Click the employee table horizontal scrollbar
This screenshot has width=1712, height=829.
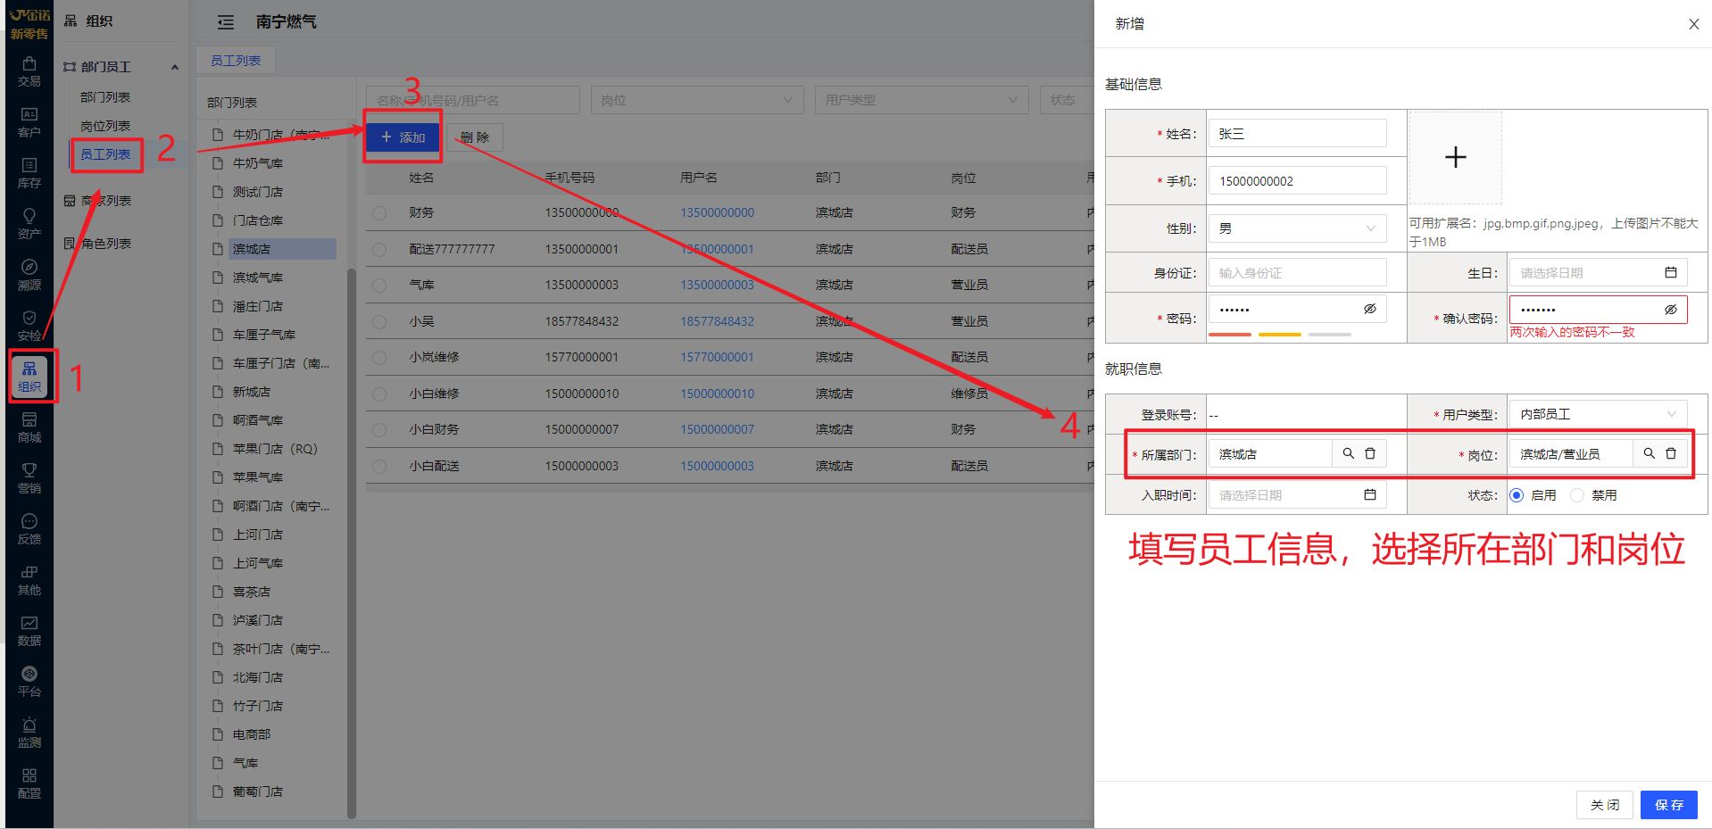pyautogui.click(x=730, y=488)
